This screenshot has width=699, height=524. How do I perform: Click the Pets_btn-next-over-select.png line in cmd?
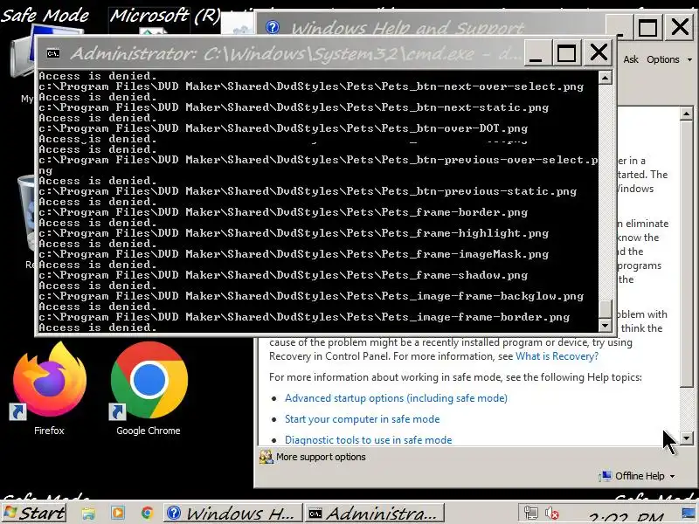coord(311,86)
